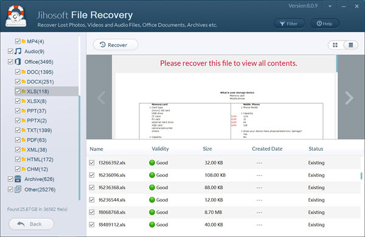Switch to list view
Screen dimensions: 365x237
click(351, 45)
